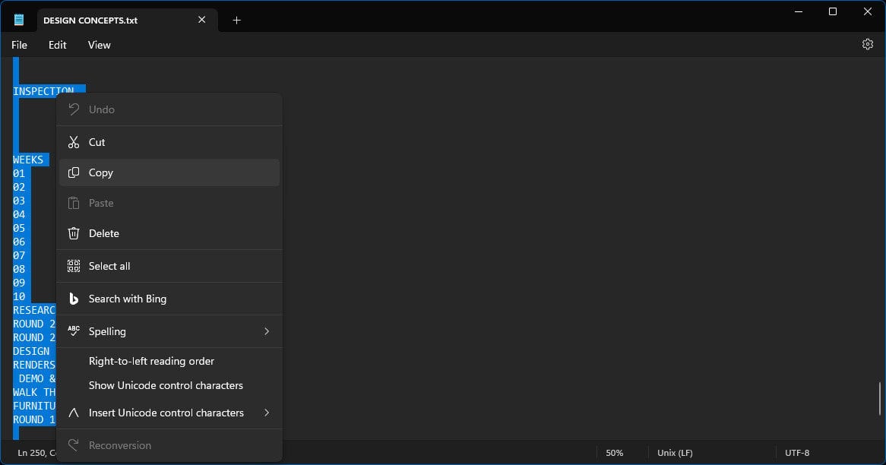The image size is (886, 465).
Task: Open the View menu
Action: coord(99,45)
